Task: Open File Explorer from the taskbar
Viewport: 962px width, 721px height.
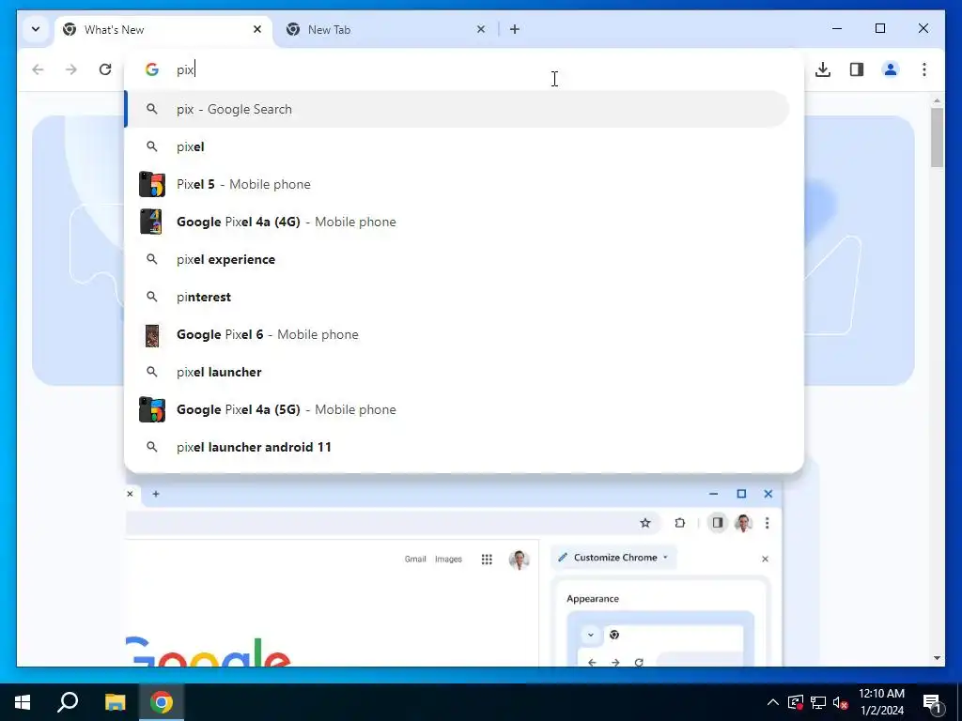Action: click(115, 702)
